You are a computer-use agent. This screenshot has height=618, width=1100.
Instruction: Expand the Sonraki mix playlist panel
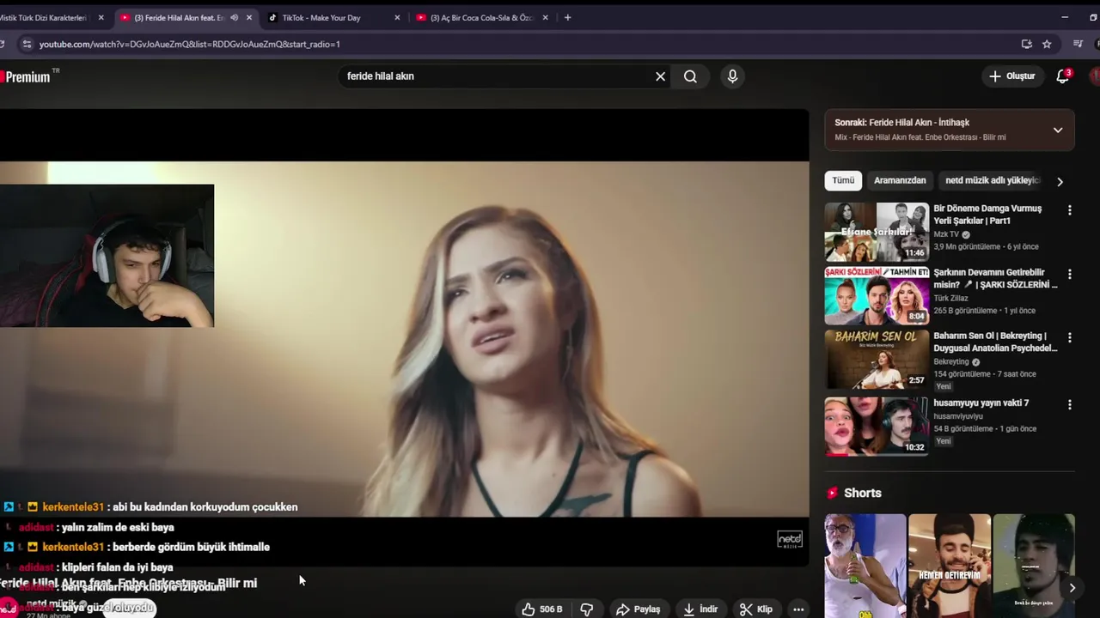click(x=1058, y=130)
